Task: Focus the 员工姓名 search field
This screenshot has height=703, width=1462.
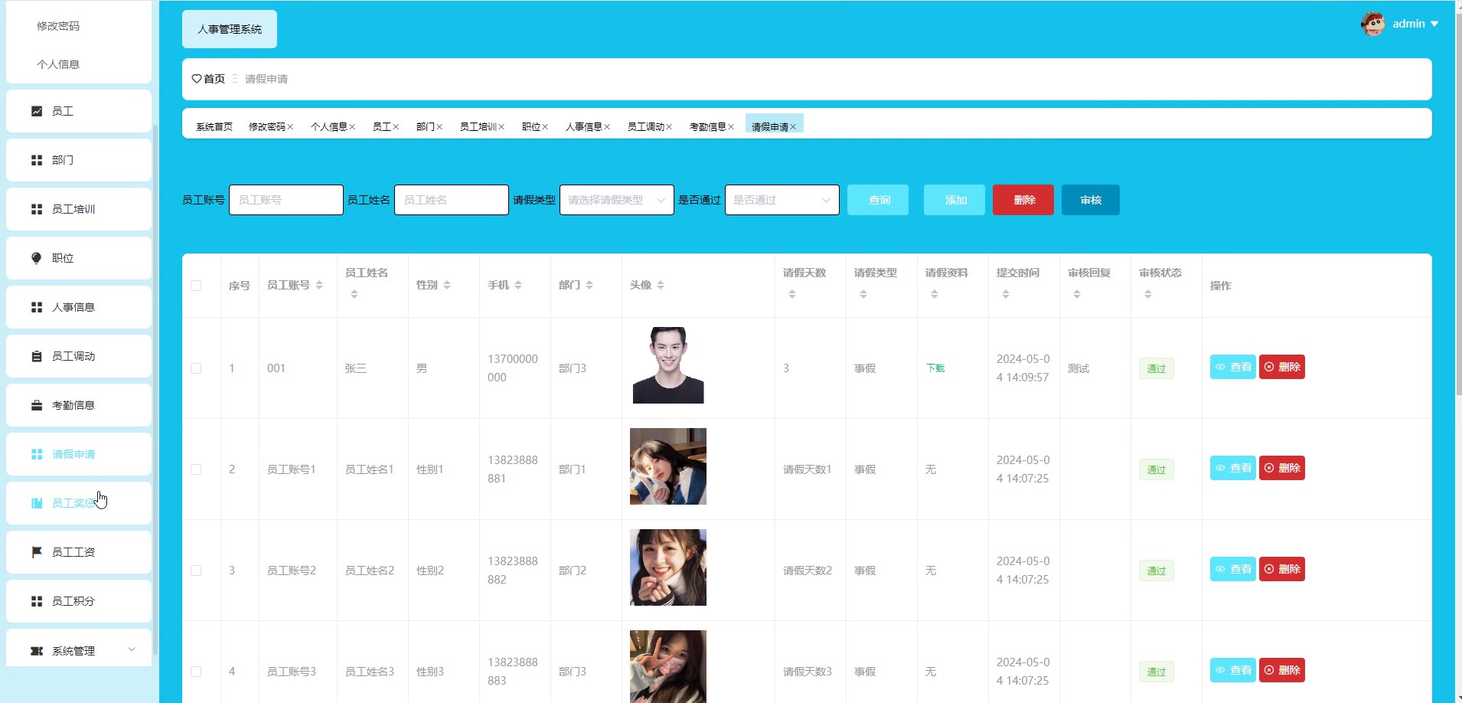Action: pos(452,200)
